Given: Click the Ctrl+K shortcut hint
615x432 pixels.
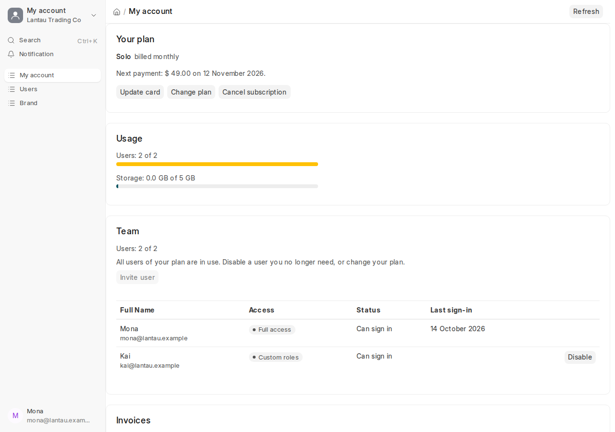Looking at the screenshot, I should (87, 41).
